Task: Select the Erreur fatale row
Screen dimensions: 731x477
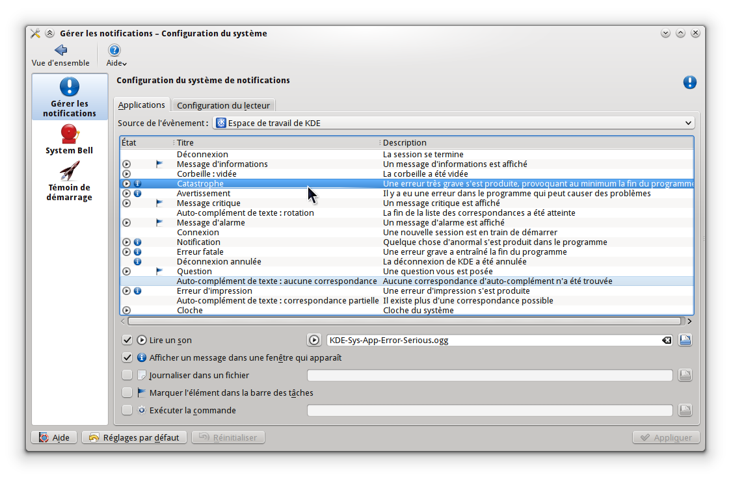Action: click(406, 252)
